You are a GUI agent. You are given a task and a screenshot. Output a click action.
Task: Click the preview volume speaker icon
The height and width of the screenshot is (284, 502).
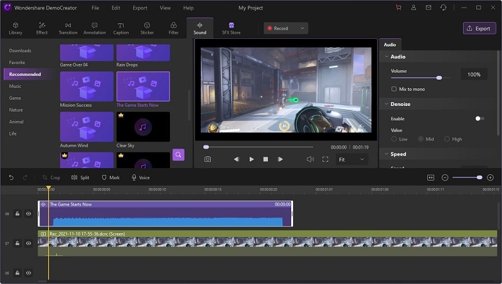click(310, 159)
